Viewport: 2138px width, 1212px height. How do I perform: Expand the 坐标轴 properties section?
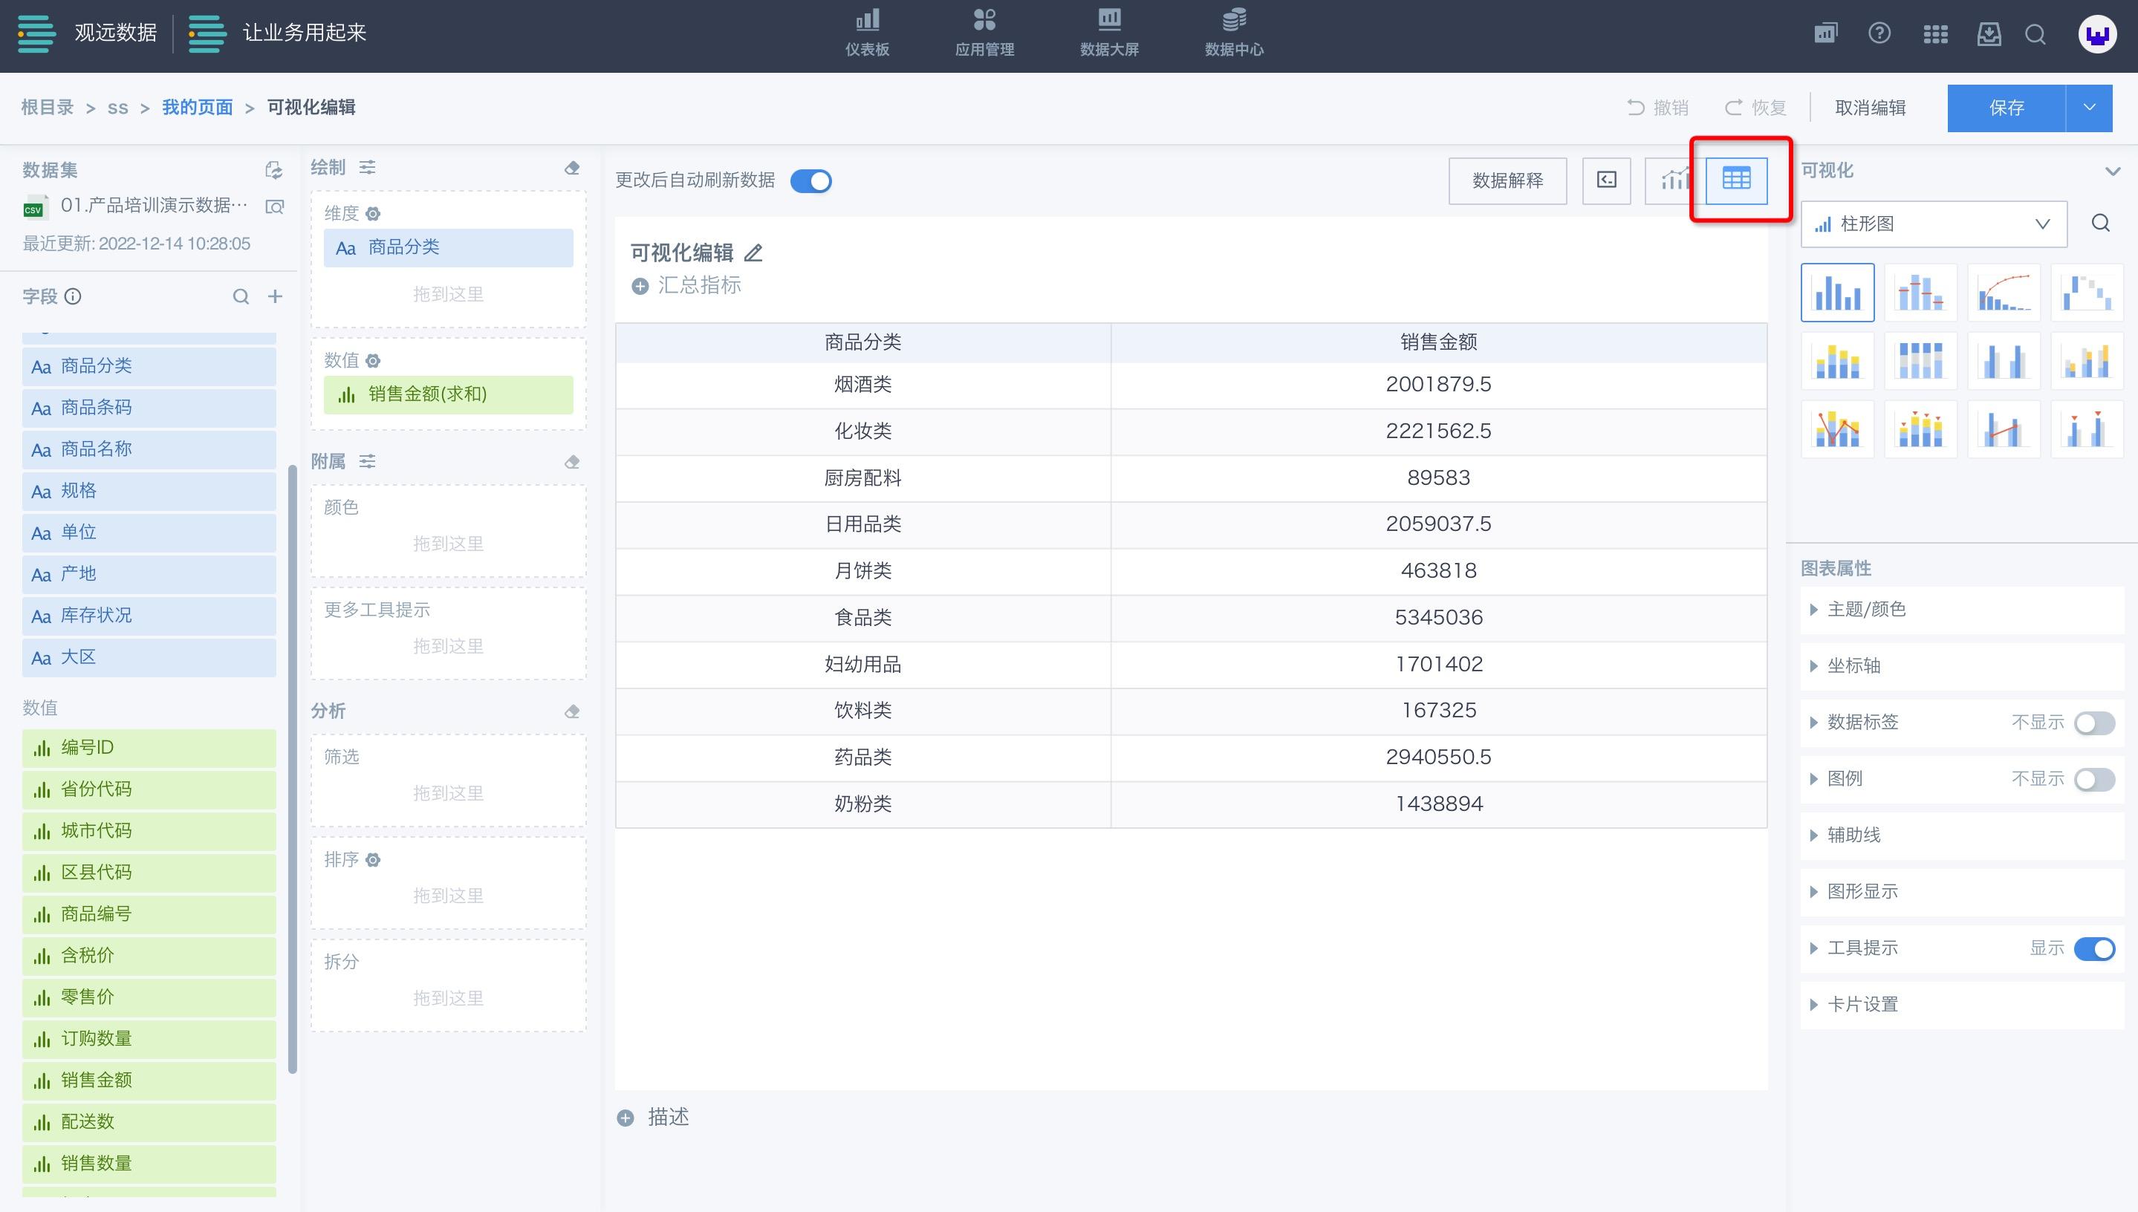coord(1853,666)
